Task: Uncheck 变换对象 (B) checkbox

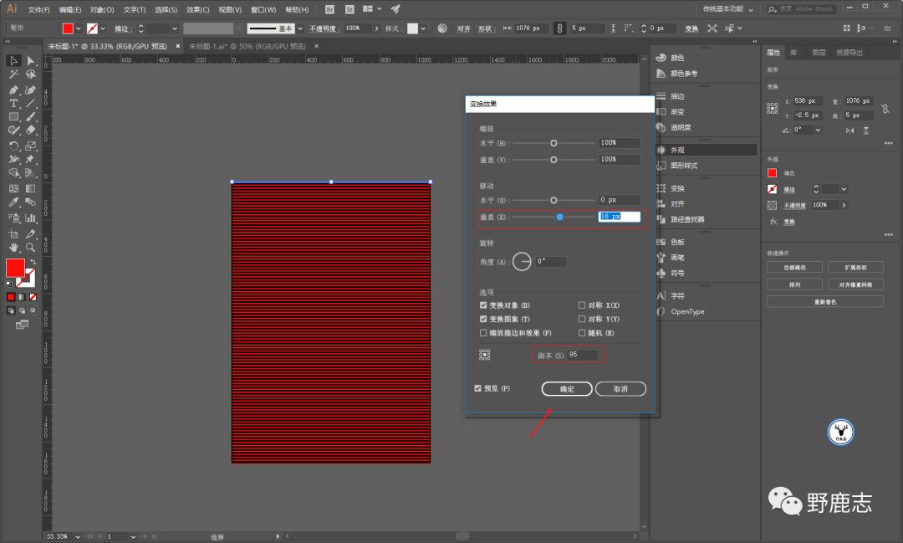Action: [x=483, y=305]
